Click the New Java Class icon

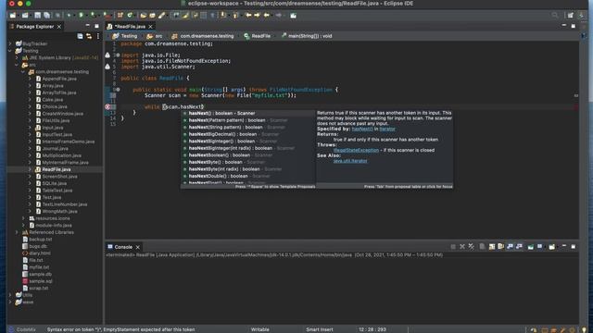coord(130,15)
